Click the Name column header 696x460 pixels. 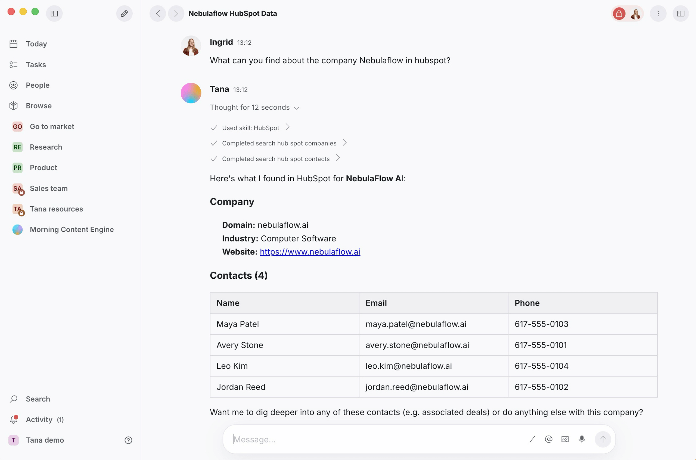[284, 303]
